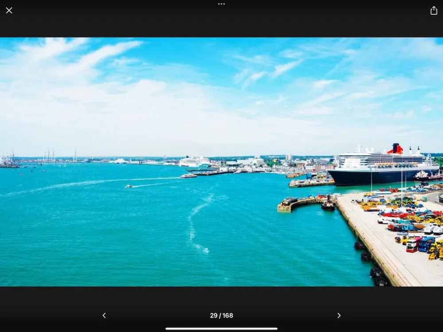This screenshot has height=332, width=443.
Task: Tap the three-dot multitasking indicator
Action: [221, 4]
